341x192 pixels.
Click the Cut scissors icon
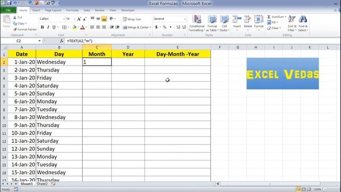(x=15, y=18)
